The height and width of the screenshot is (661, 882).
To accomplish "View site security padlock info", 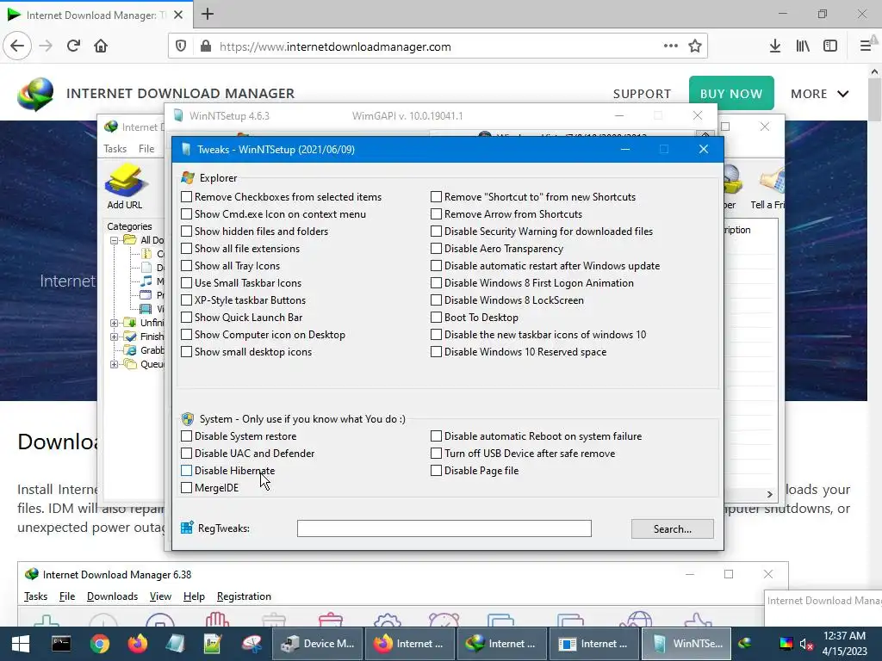I will point(206,46).
